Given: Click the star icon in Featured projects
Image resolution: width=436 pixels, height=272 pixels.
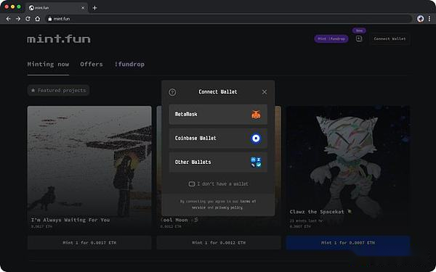Looking at the screenshot, I should click(x=33, y=90).
